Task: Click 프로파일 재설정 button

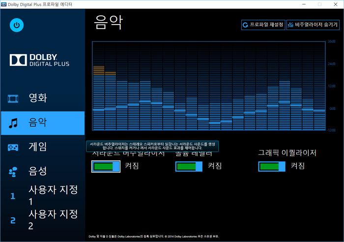Action: tap(263, 25)
